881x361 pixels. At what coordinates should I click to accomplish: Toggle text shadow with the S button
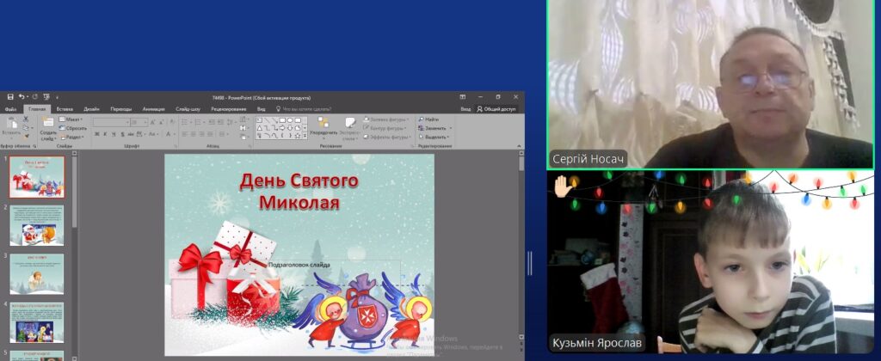click(122, 134)
